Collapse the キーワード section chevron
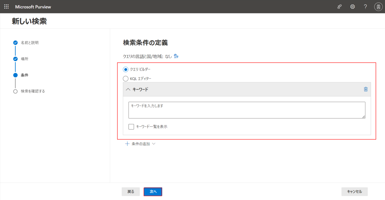Screen dimensions: 385x200 click(128, 89)
